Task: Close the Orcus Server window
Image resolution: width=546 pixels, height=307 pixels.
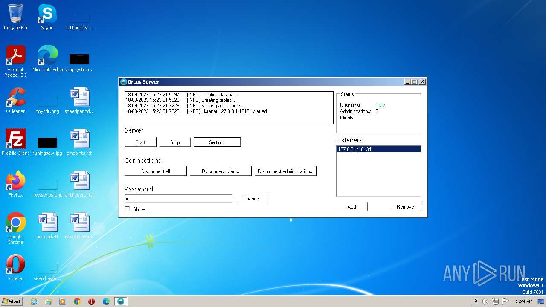Action: [x=422, y=82]
